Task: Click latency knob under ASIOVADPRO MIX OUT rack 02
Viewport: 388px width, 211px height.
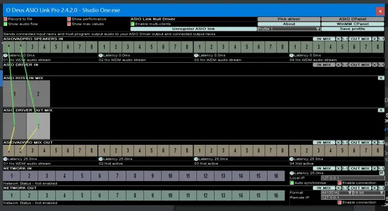Action: point(101,159)
